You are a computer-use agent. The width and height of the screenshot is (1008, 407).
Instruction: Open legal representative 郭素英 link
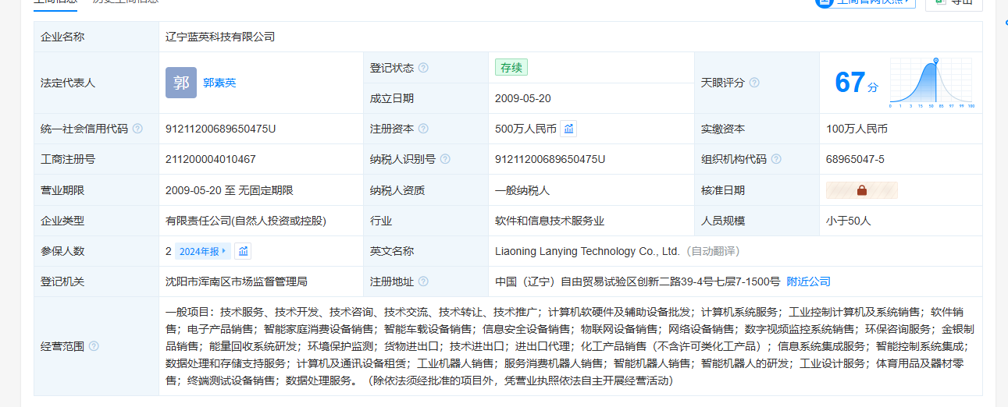[219, 83]
